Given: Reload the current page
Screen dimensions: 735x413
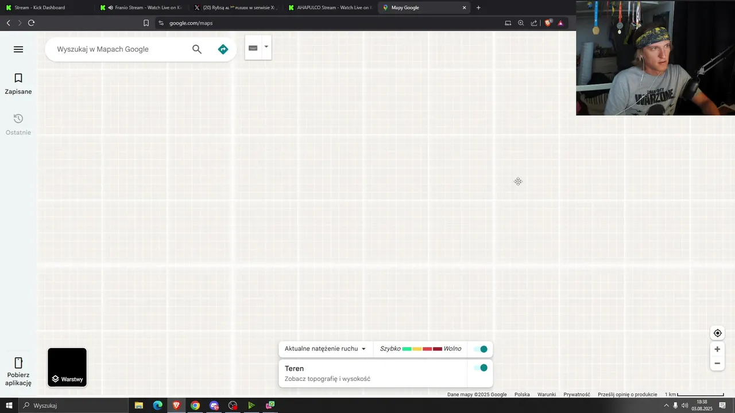Looking at the screenshot, I should (x=31, y=23).
